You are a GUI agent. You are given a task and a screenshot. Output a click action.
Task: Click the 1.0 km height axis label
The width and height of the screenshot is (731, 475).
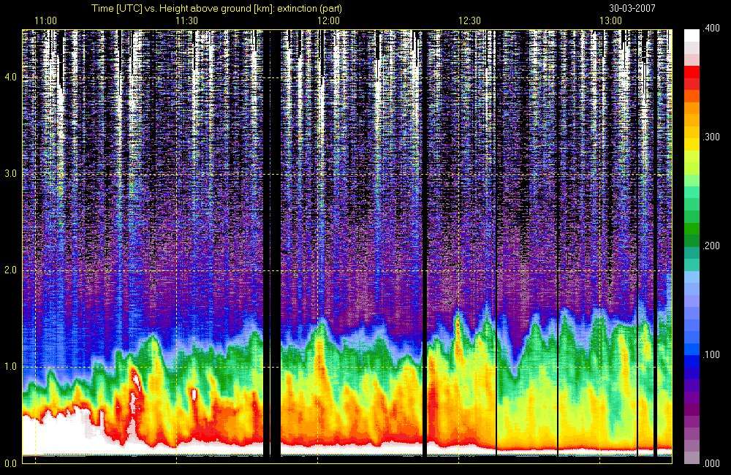[x=10, y=366]
